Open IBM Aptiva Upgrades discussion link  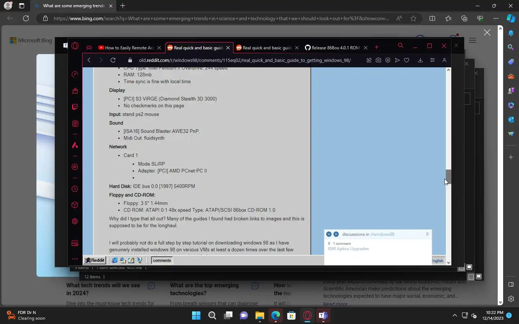(348, 249)
